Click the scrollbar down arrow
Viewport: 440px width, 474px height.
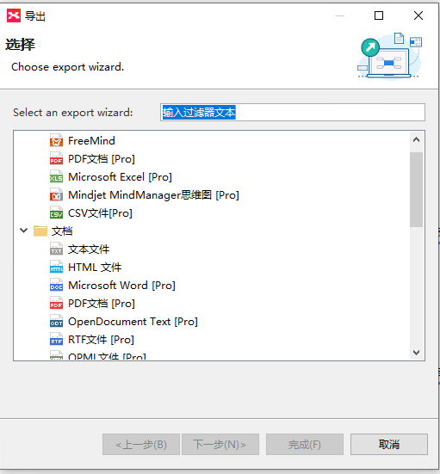[x=417, y=353]
